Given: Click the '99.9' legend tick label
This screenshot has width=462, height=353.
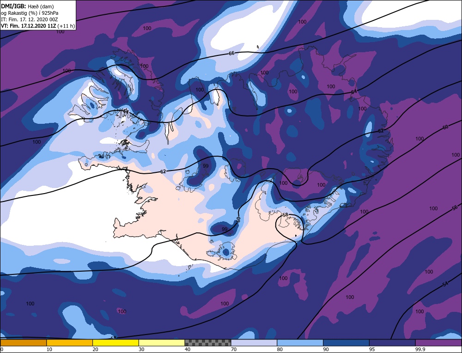Looking at the screenshot, I should (419, 349).
